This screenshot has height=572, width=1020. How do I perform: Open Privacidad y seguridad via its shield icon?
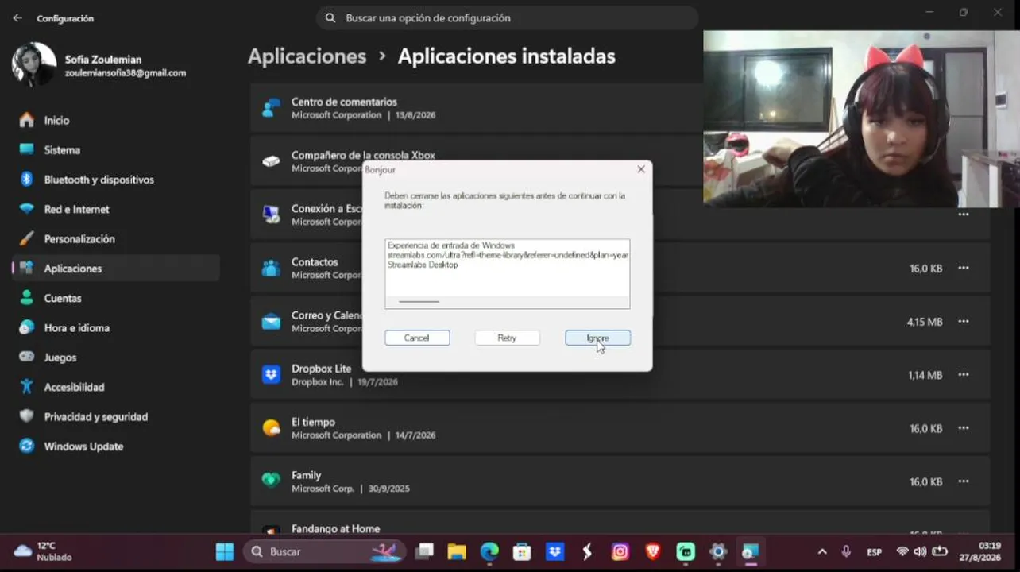(27, 416)
